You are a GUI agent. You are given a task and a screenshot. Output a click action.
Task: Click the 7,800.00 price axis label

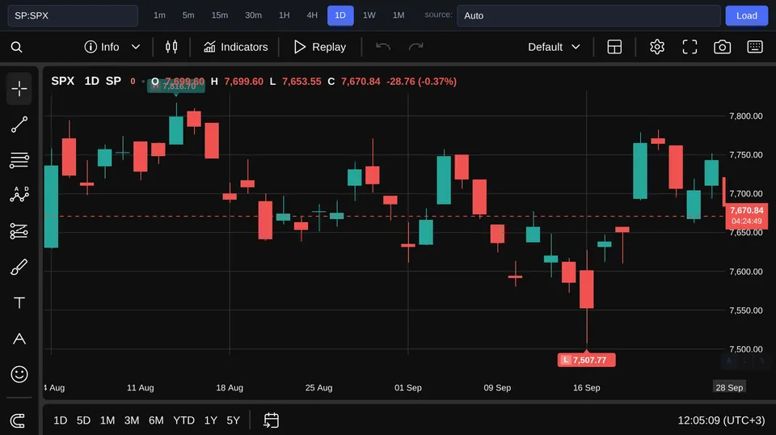(x=746, y=116)
